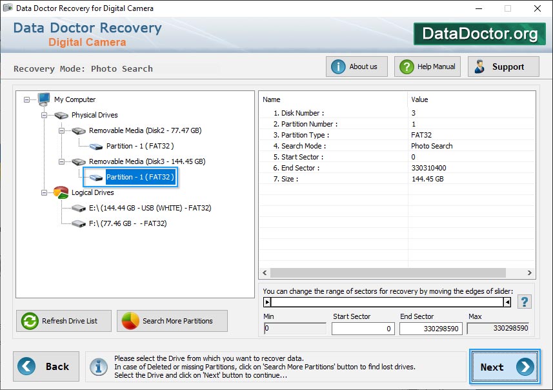This screenshot has width=553, height=390.
Task: Select My Computer in the tree
Action: [x=75, y=99]
